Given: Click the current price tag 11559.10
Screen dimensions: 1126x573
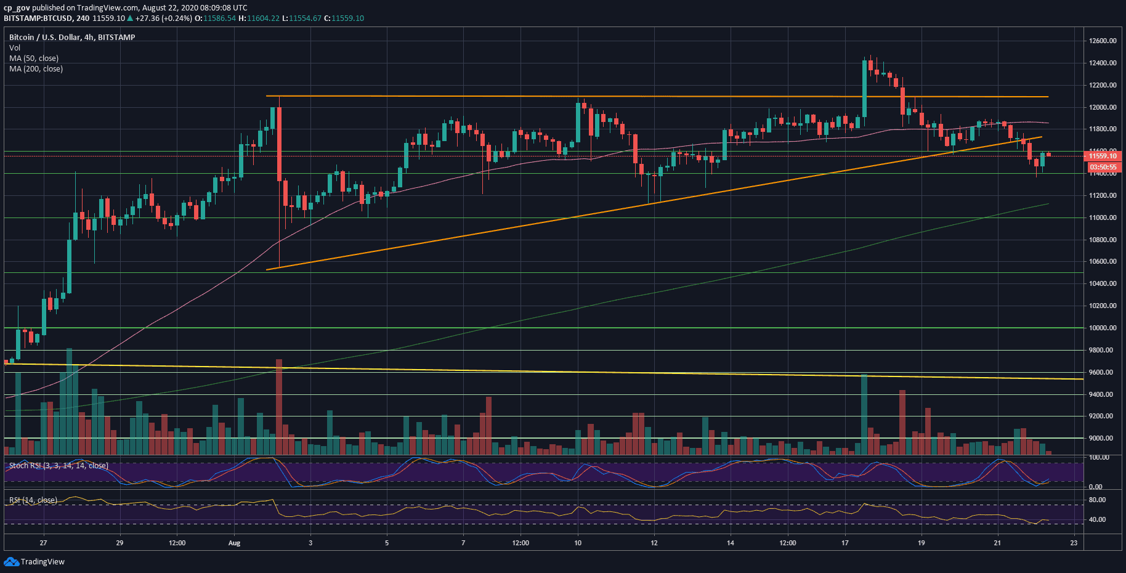Looking at the screenshot, I should [1103, 156].
